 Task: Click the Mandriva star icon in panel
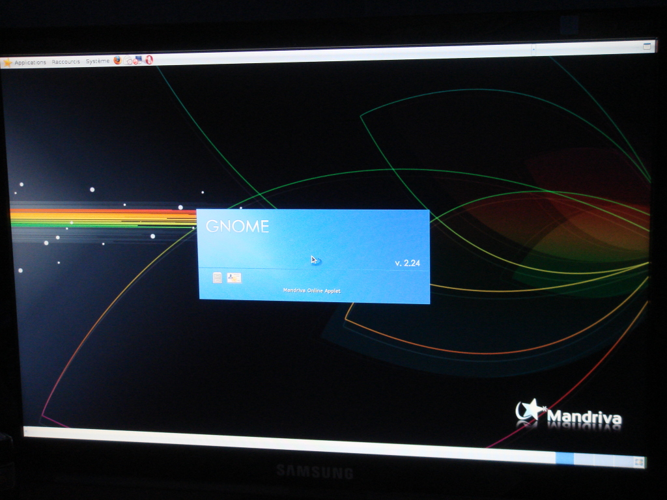coord(7,63)
